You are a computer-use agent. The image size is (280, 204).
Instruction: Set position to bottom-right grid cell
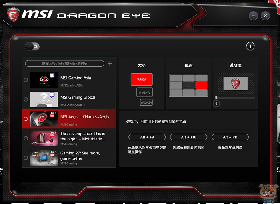pyautogui.click(x=201, y=93)
